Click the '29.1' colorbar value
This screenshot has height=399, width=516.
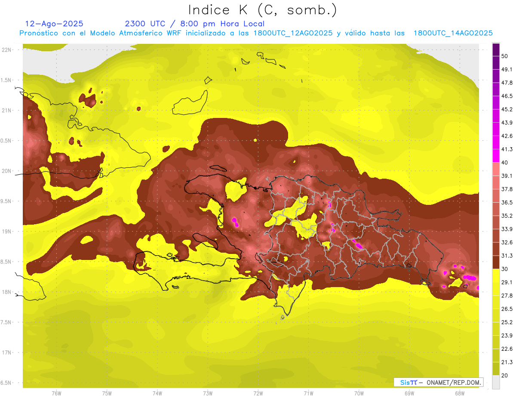[x=507, y=282]
